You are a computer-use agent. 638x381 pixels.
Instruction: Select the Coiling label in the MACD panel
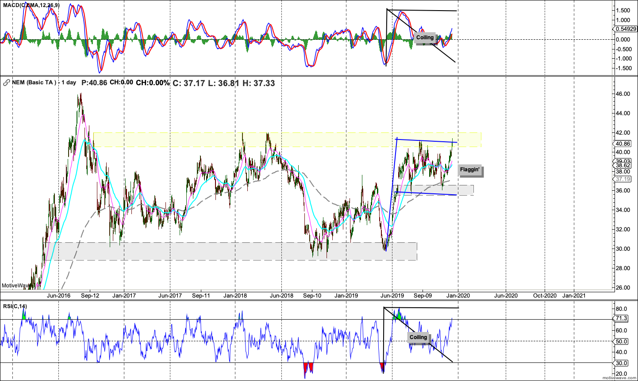click(x=425, y=38)
